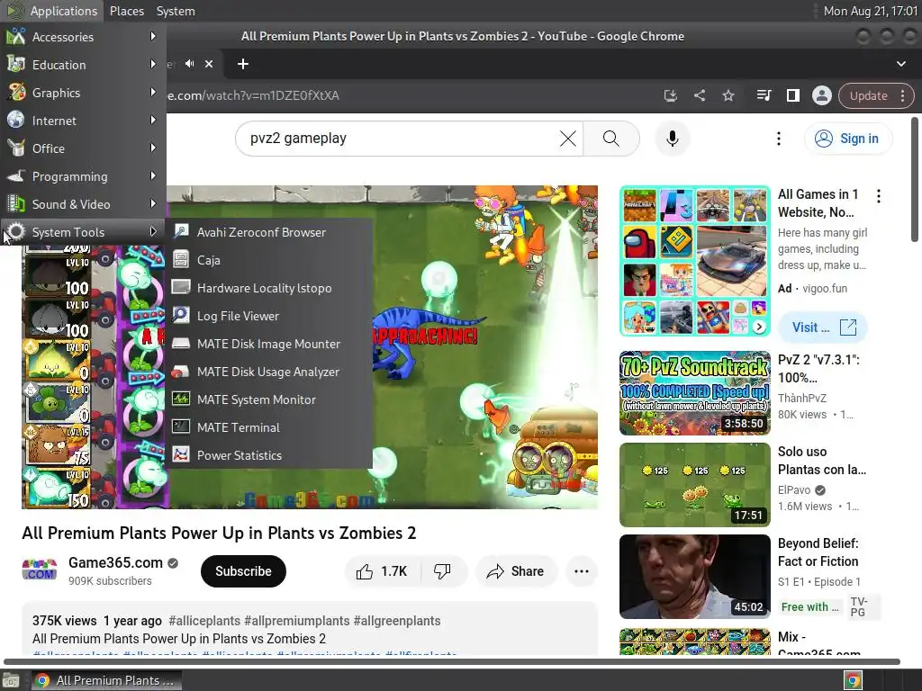Open options for All Games ad
Viewport: 922px width, 691px height.
879,196
